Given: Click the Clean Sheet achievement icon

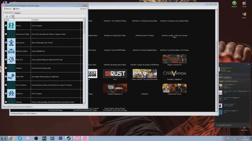Looking at the screenshot, I should [x=11, y=76].
